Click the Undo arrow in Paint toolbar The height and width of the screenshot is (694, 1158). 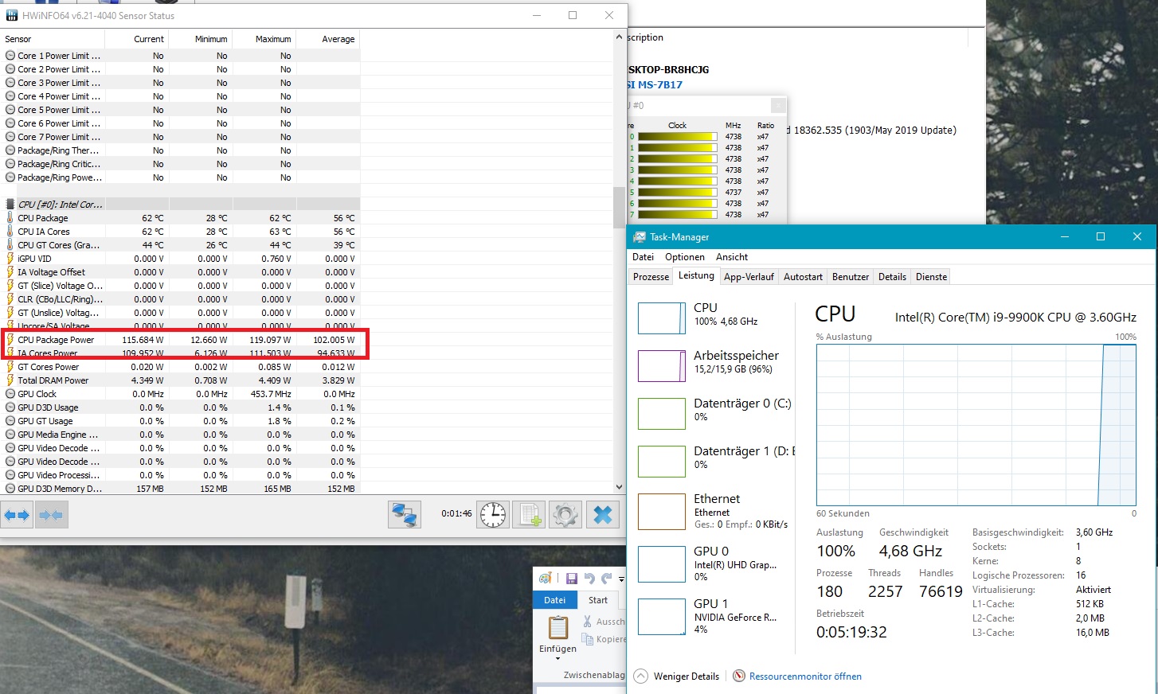point(589,579)
